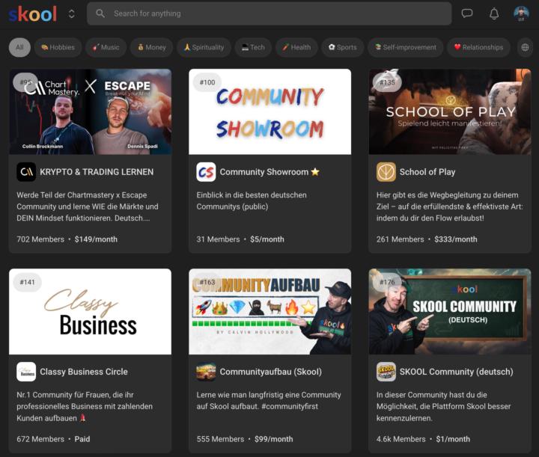This screenshot has height=457, width=539.
Task: Click the 'Paid' label
Action: pos(82,439)
